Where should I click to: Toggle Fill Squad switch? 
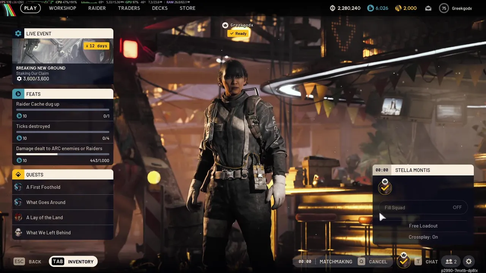(423, 207)
